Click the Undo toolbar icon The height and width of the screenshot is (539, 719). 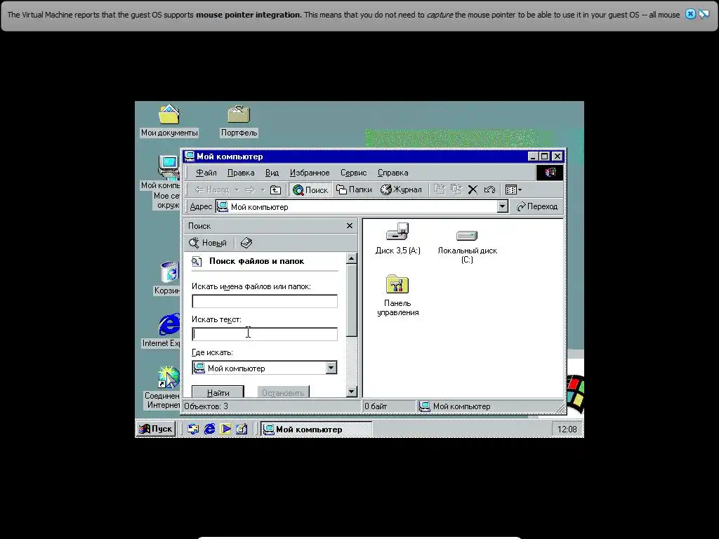coord(489,189)
